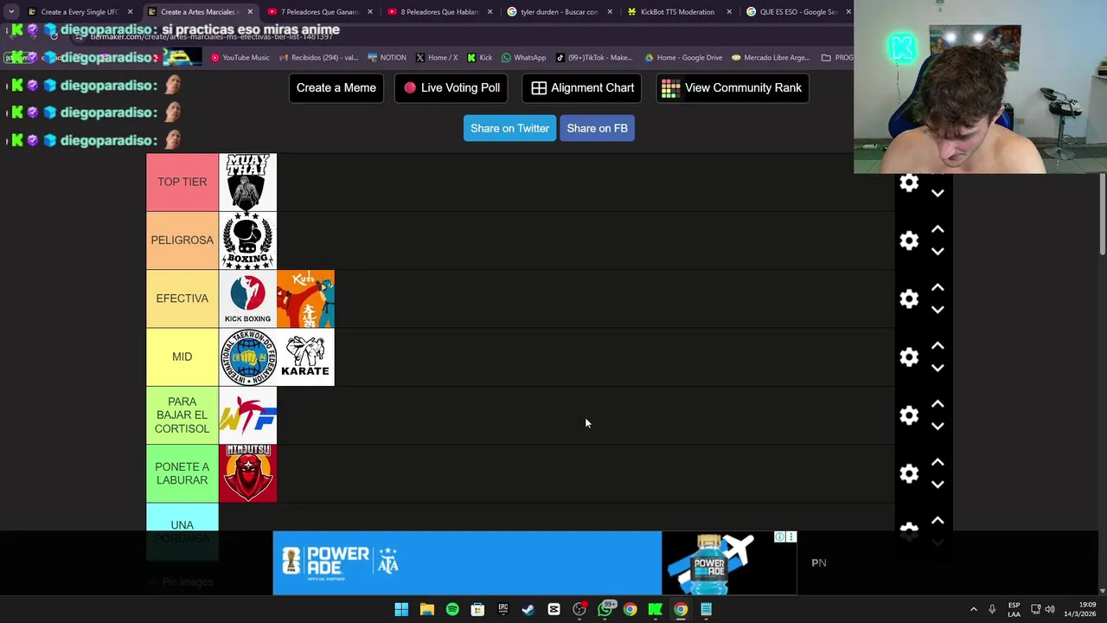Open the Alignment Chart

click(582, 87)
